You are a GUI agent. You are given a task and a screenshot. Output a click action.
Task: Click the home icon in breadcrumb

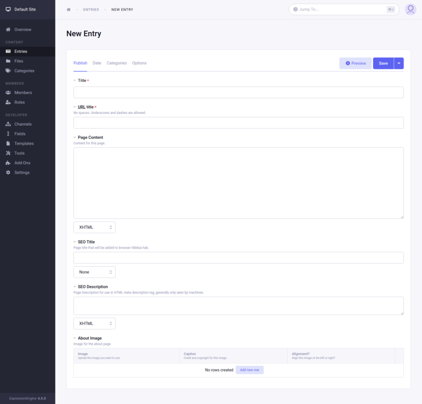click(69, 10)
